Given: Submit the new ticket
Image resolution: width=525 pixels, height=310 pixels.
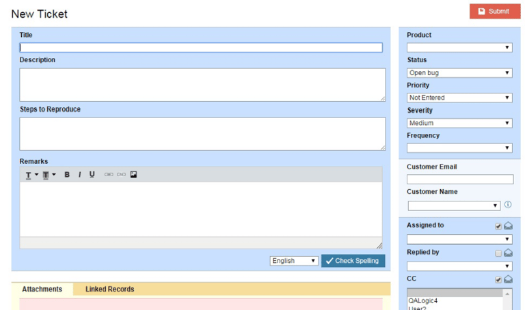Looking at the screenshot, I should 494,12.
